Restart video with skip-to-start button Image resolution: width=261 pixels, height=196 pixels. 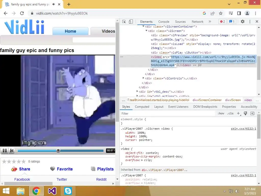tap(12, 151)
